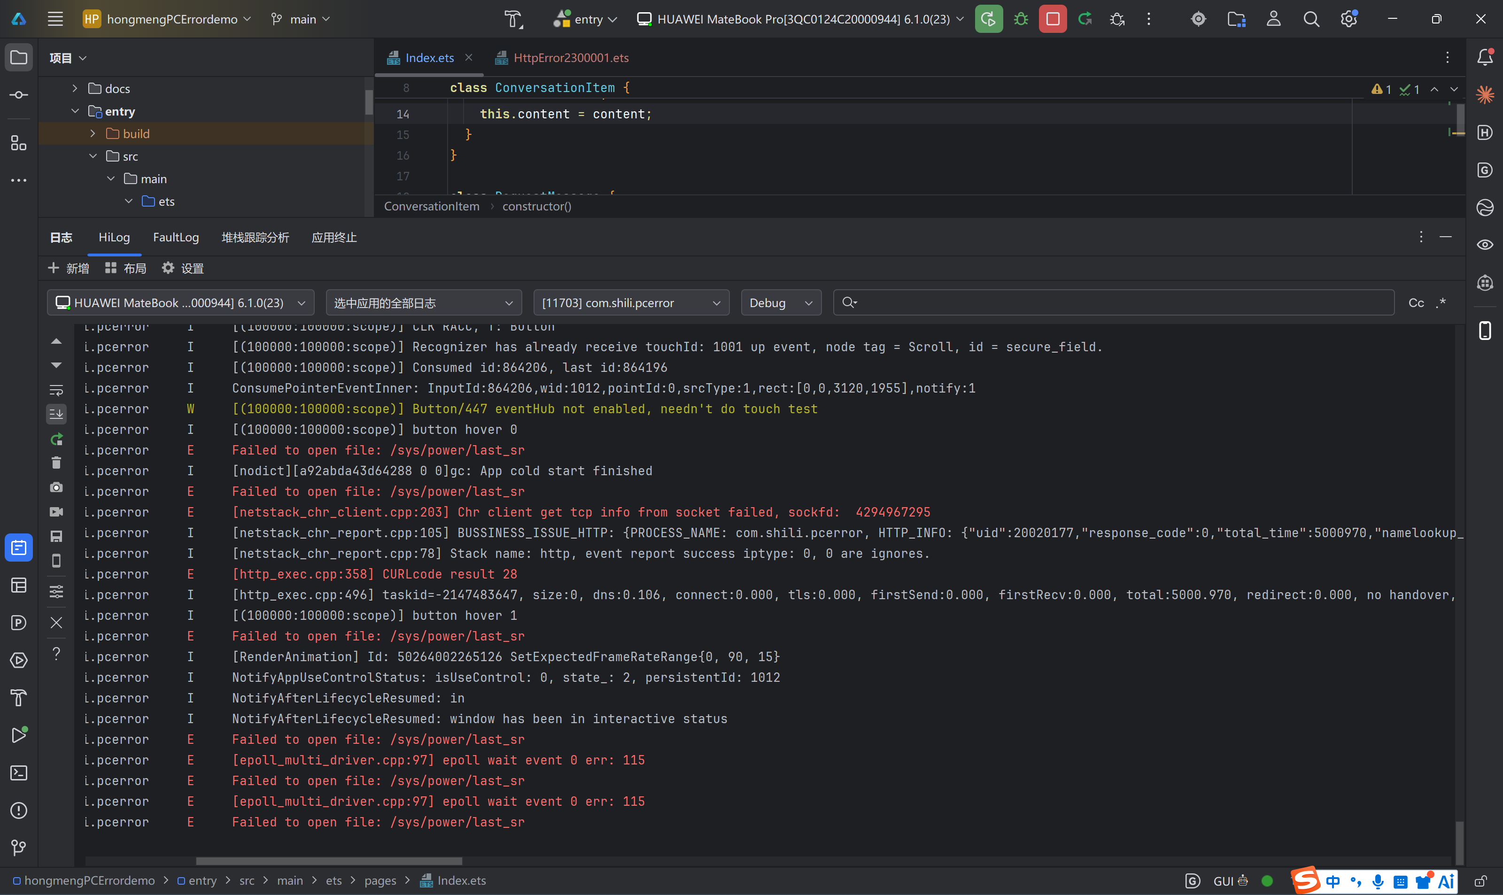Click the Run entry green button
The width and height of the screenshot is (1503, 895).
pyautogui.click(x=989, y=19)
